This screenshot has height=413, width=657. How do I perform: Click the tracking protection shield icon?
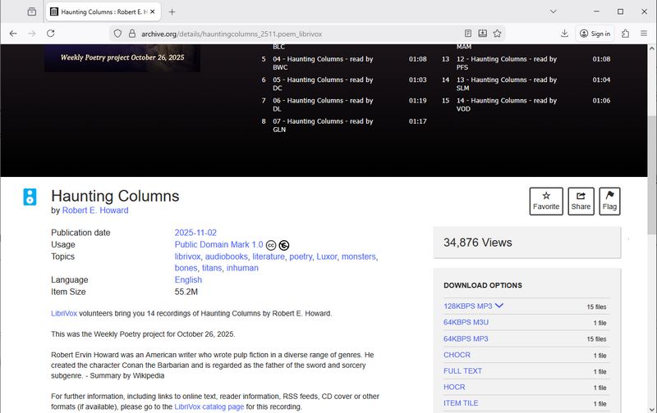(x=117, y=34)
